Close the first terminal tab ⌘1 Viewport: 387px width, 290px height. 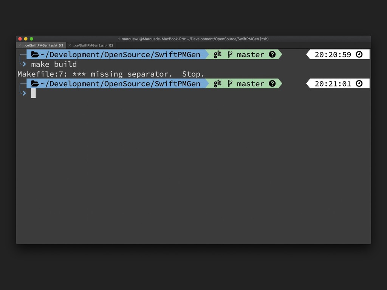click(20, 45)
